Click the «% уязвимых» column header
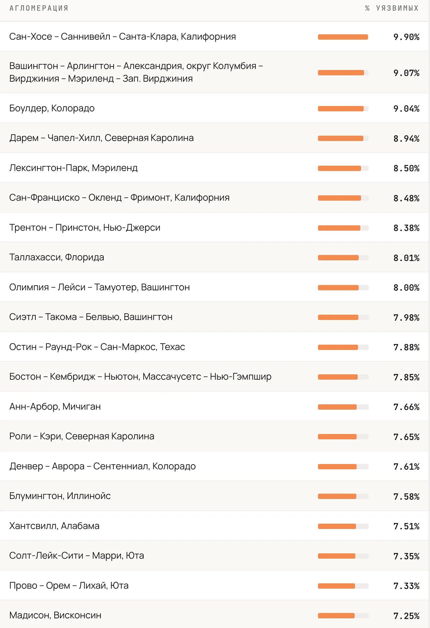Image resolution: width=430 pixels, height=628 pixels. pos(392,8)
